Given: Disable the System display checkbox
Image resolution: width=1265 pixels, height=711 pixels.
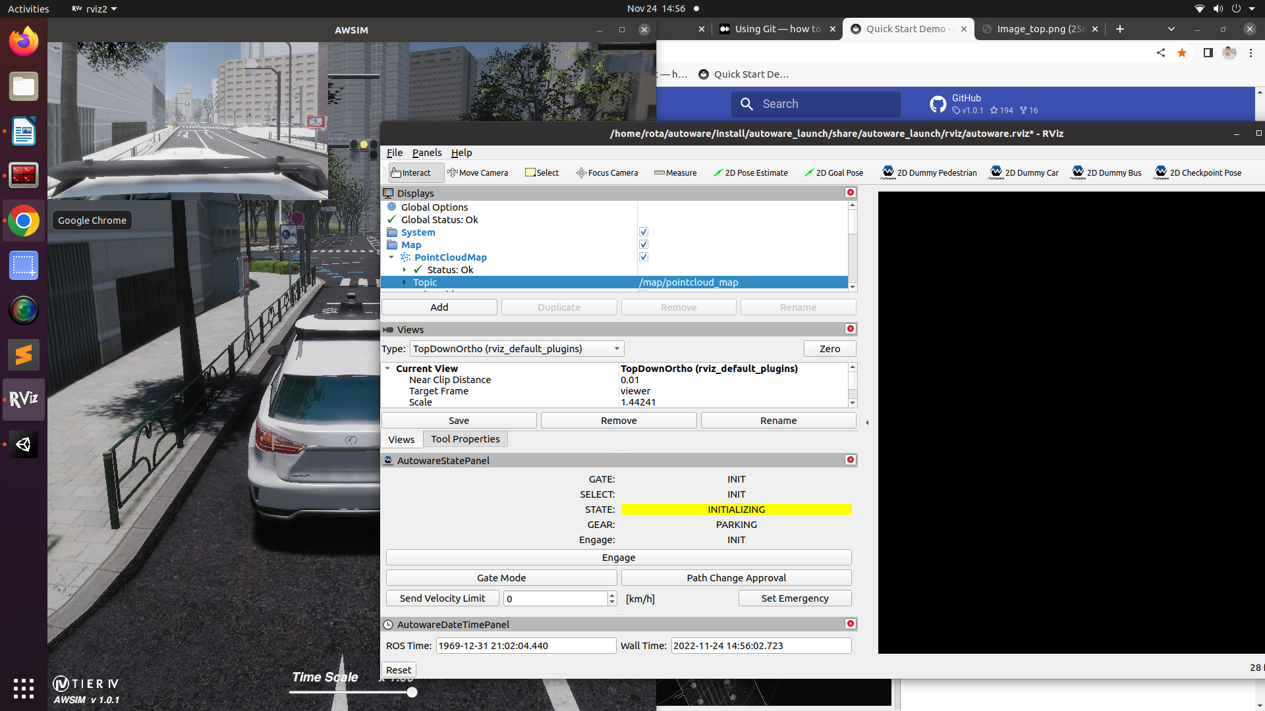Looking at the screenshot, I should (x=643, y=232).
